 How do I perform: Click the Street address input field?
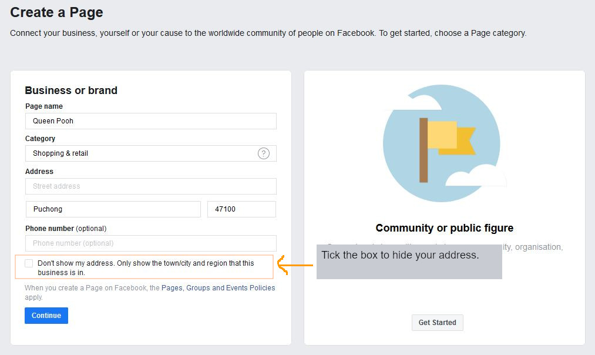tap(150, 186)
